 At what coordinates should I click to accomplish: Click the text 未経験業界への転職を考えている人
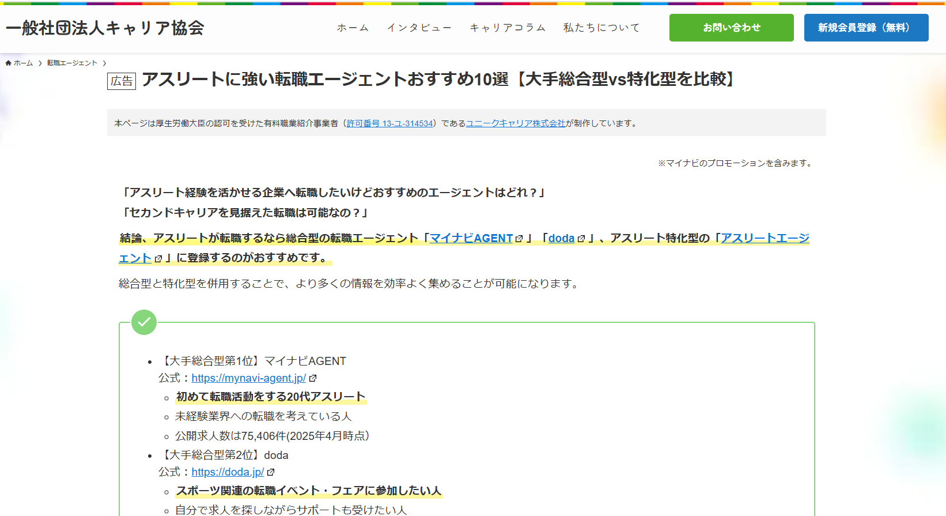[263, 416]
